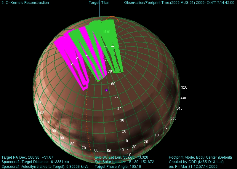Click the "on: Fri Mar 21 12:57:14 2008" timestamp
The image size is (237, 169).
[x=193, y=166]
